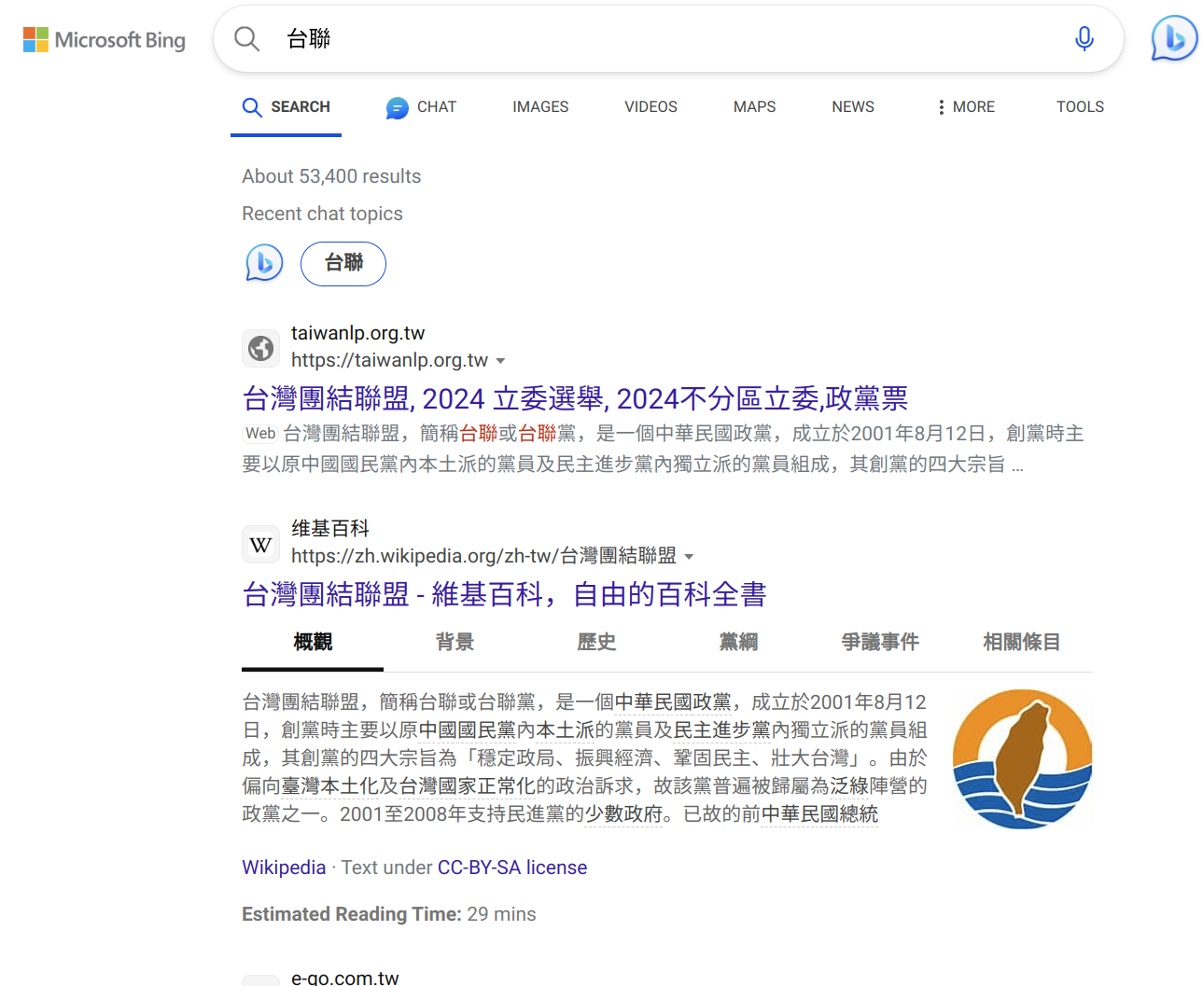Switch to the MAPS tab

pos(754,107)
